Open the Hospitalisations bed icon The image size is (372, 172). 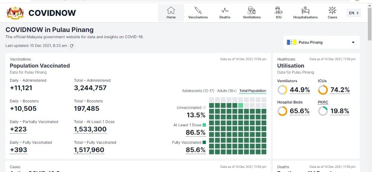[x=305, y=10]
